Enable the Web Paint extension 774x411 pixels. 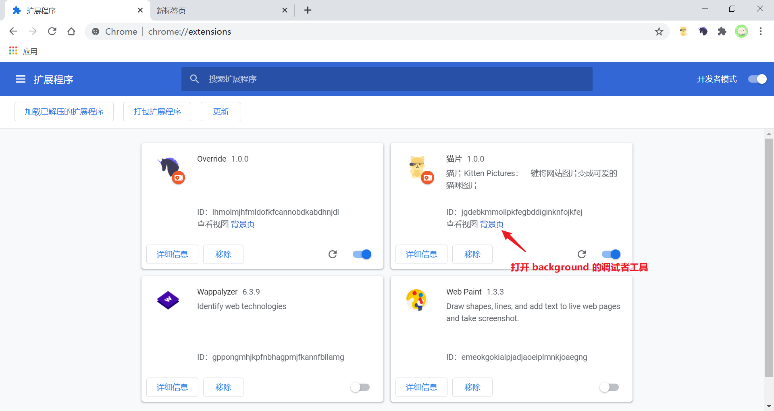pyautogui.click(x=609, y=387)
